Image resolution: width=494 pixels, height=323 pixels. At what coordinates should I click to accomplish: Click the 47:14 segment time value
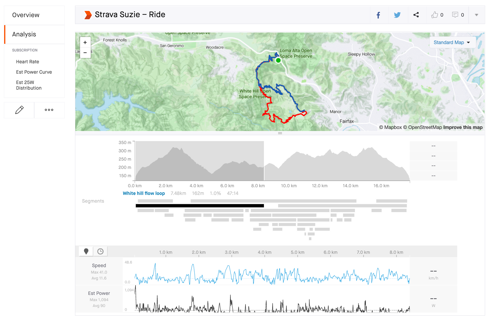(233, 193)
